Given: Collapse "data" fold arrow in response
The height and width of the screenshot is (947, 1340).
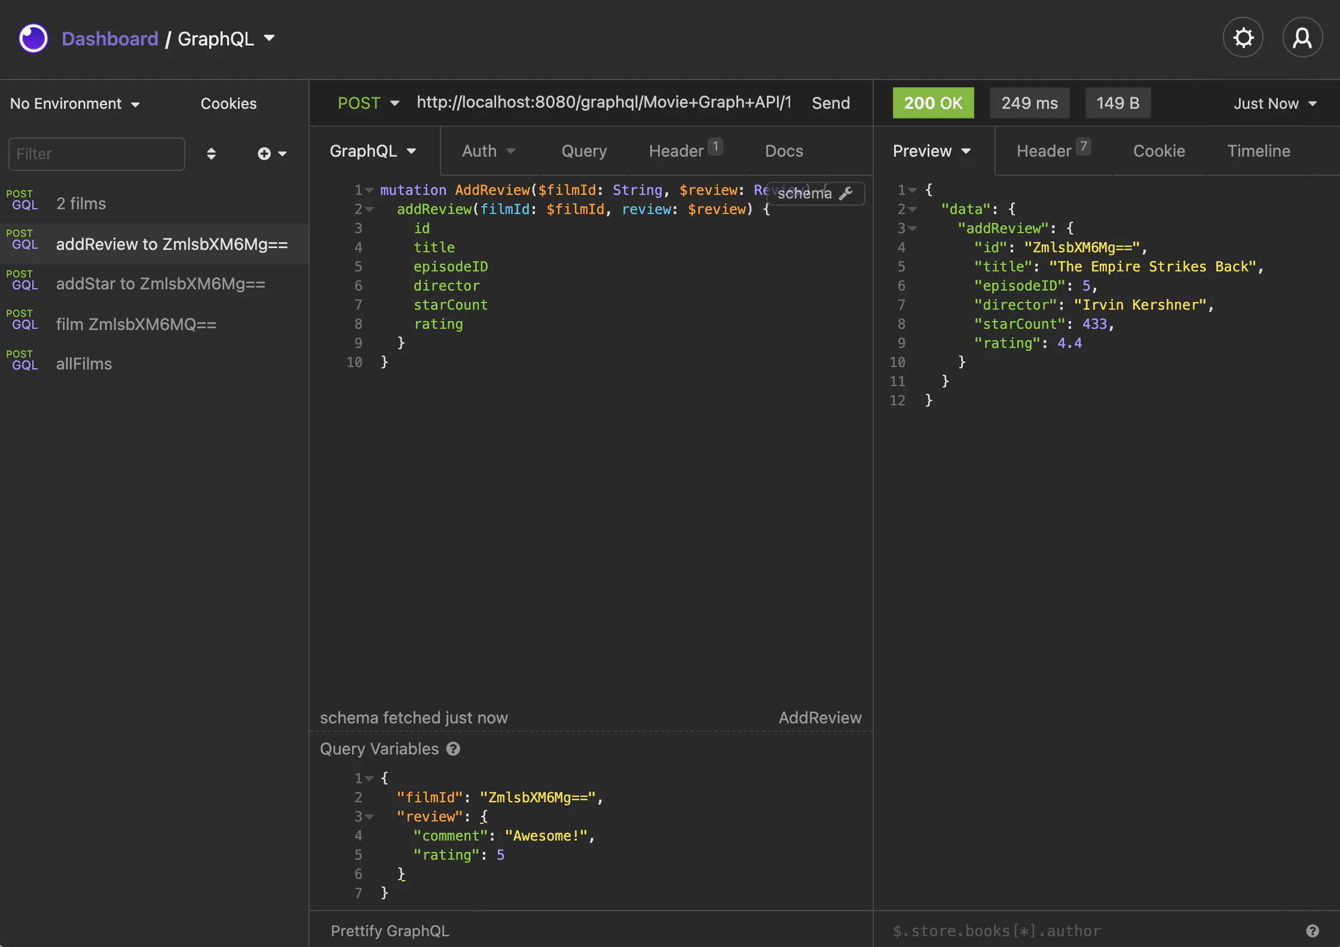Looking at the screenshot, I should coord(913,209).
